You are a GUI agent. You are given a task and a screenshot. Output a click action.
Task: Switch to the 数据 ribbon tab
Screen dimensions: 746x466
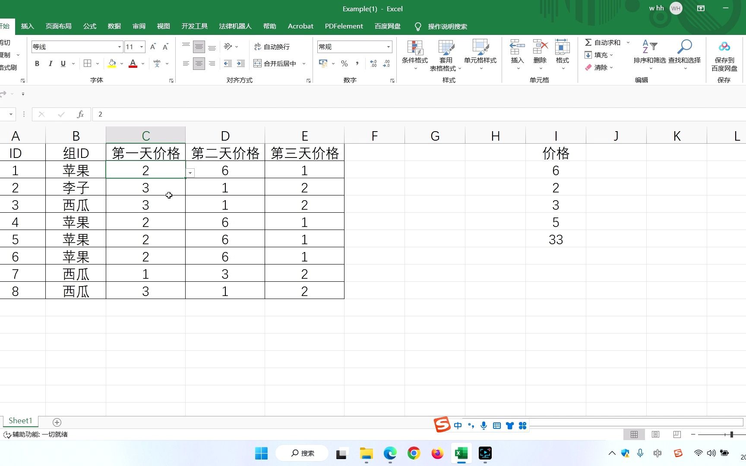tap(114, 26)
